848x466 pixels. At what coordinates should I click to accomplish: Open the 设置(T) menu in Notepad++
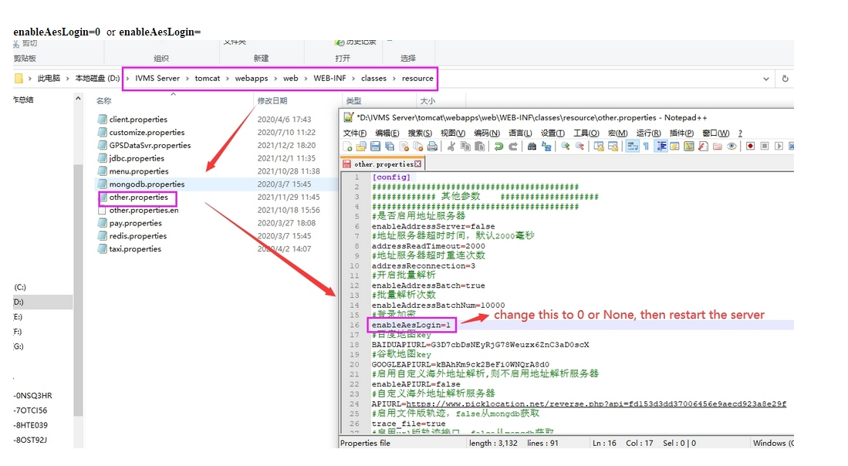pos(552,133)
